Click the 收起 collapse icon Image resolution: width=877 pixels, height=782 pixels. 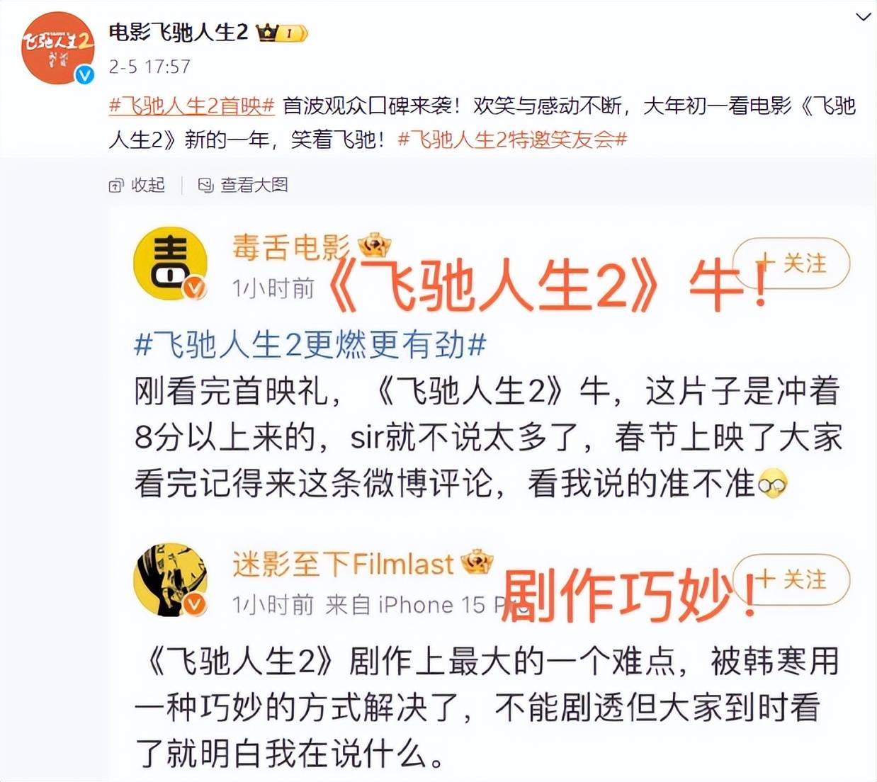point(116,186)
